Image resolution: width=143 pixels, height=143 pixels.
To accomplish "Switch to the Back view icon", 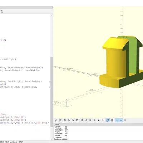I will 103,120.
